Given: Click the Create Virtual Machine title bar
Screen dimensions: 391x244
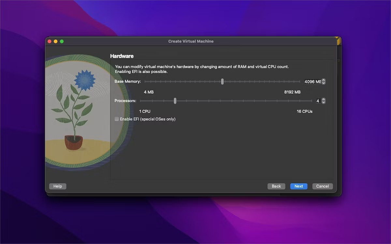Looking at the screenshot, I should click(x=191, y=41).
